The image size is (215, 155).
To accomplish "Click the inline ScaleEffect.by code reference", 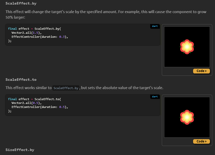I will (66, 88).
